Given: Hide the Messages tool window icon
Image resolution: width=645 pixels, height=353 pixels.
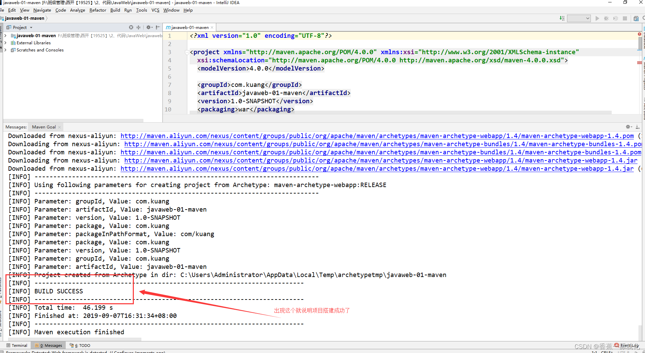Looking at the screenshot, I should pos(638,127).
